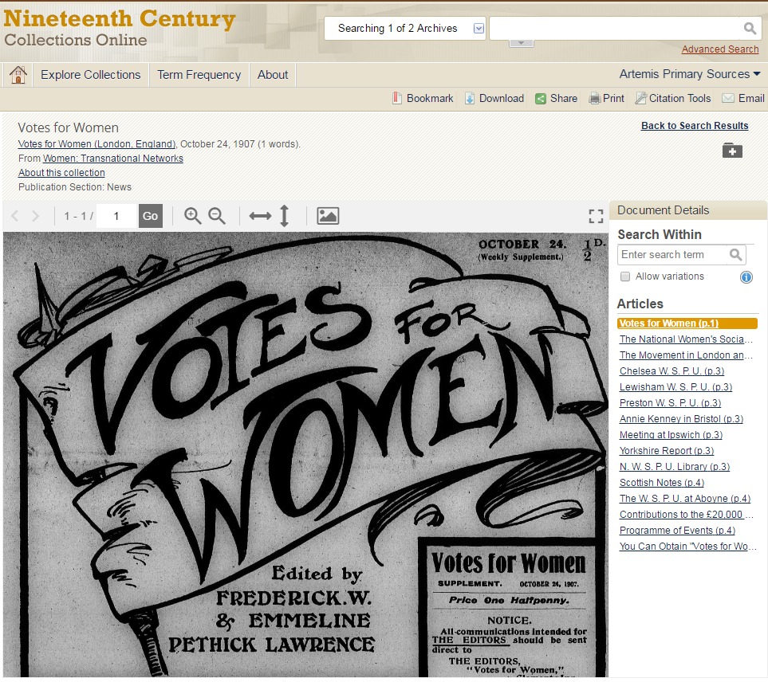768x682 pixels.
Task: Submit the Search Within query
Action: click(735, 254)
